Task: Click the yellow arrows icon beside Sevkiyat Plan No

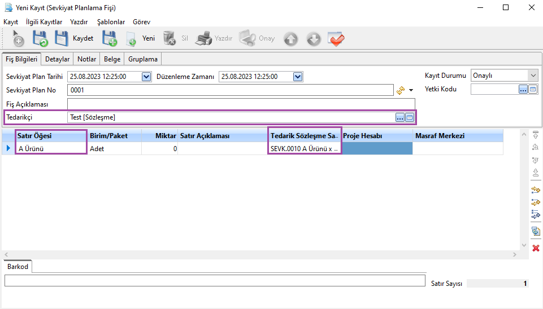Action: pos(401,90)
